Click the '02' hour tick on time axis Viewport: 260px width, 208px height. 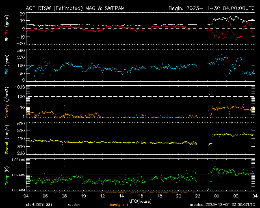click(x=236, y=196)
